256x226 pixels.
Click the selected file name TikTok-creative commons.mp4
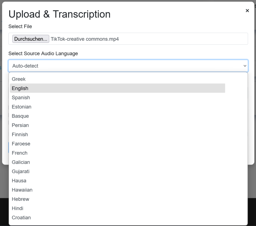click(85, 39)
